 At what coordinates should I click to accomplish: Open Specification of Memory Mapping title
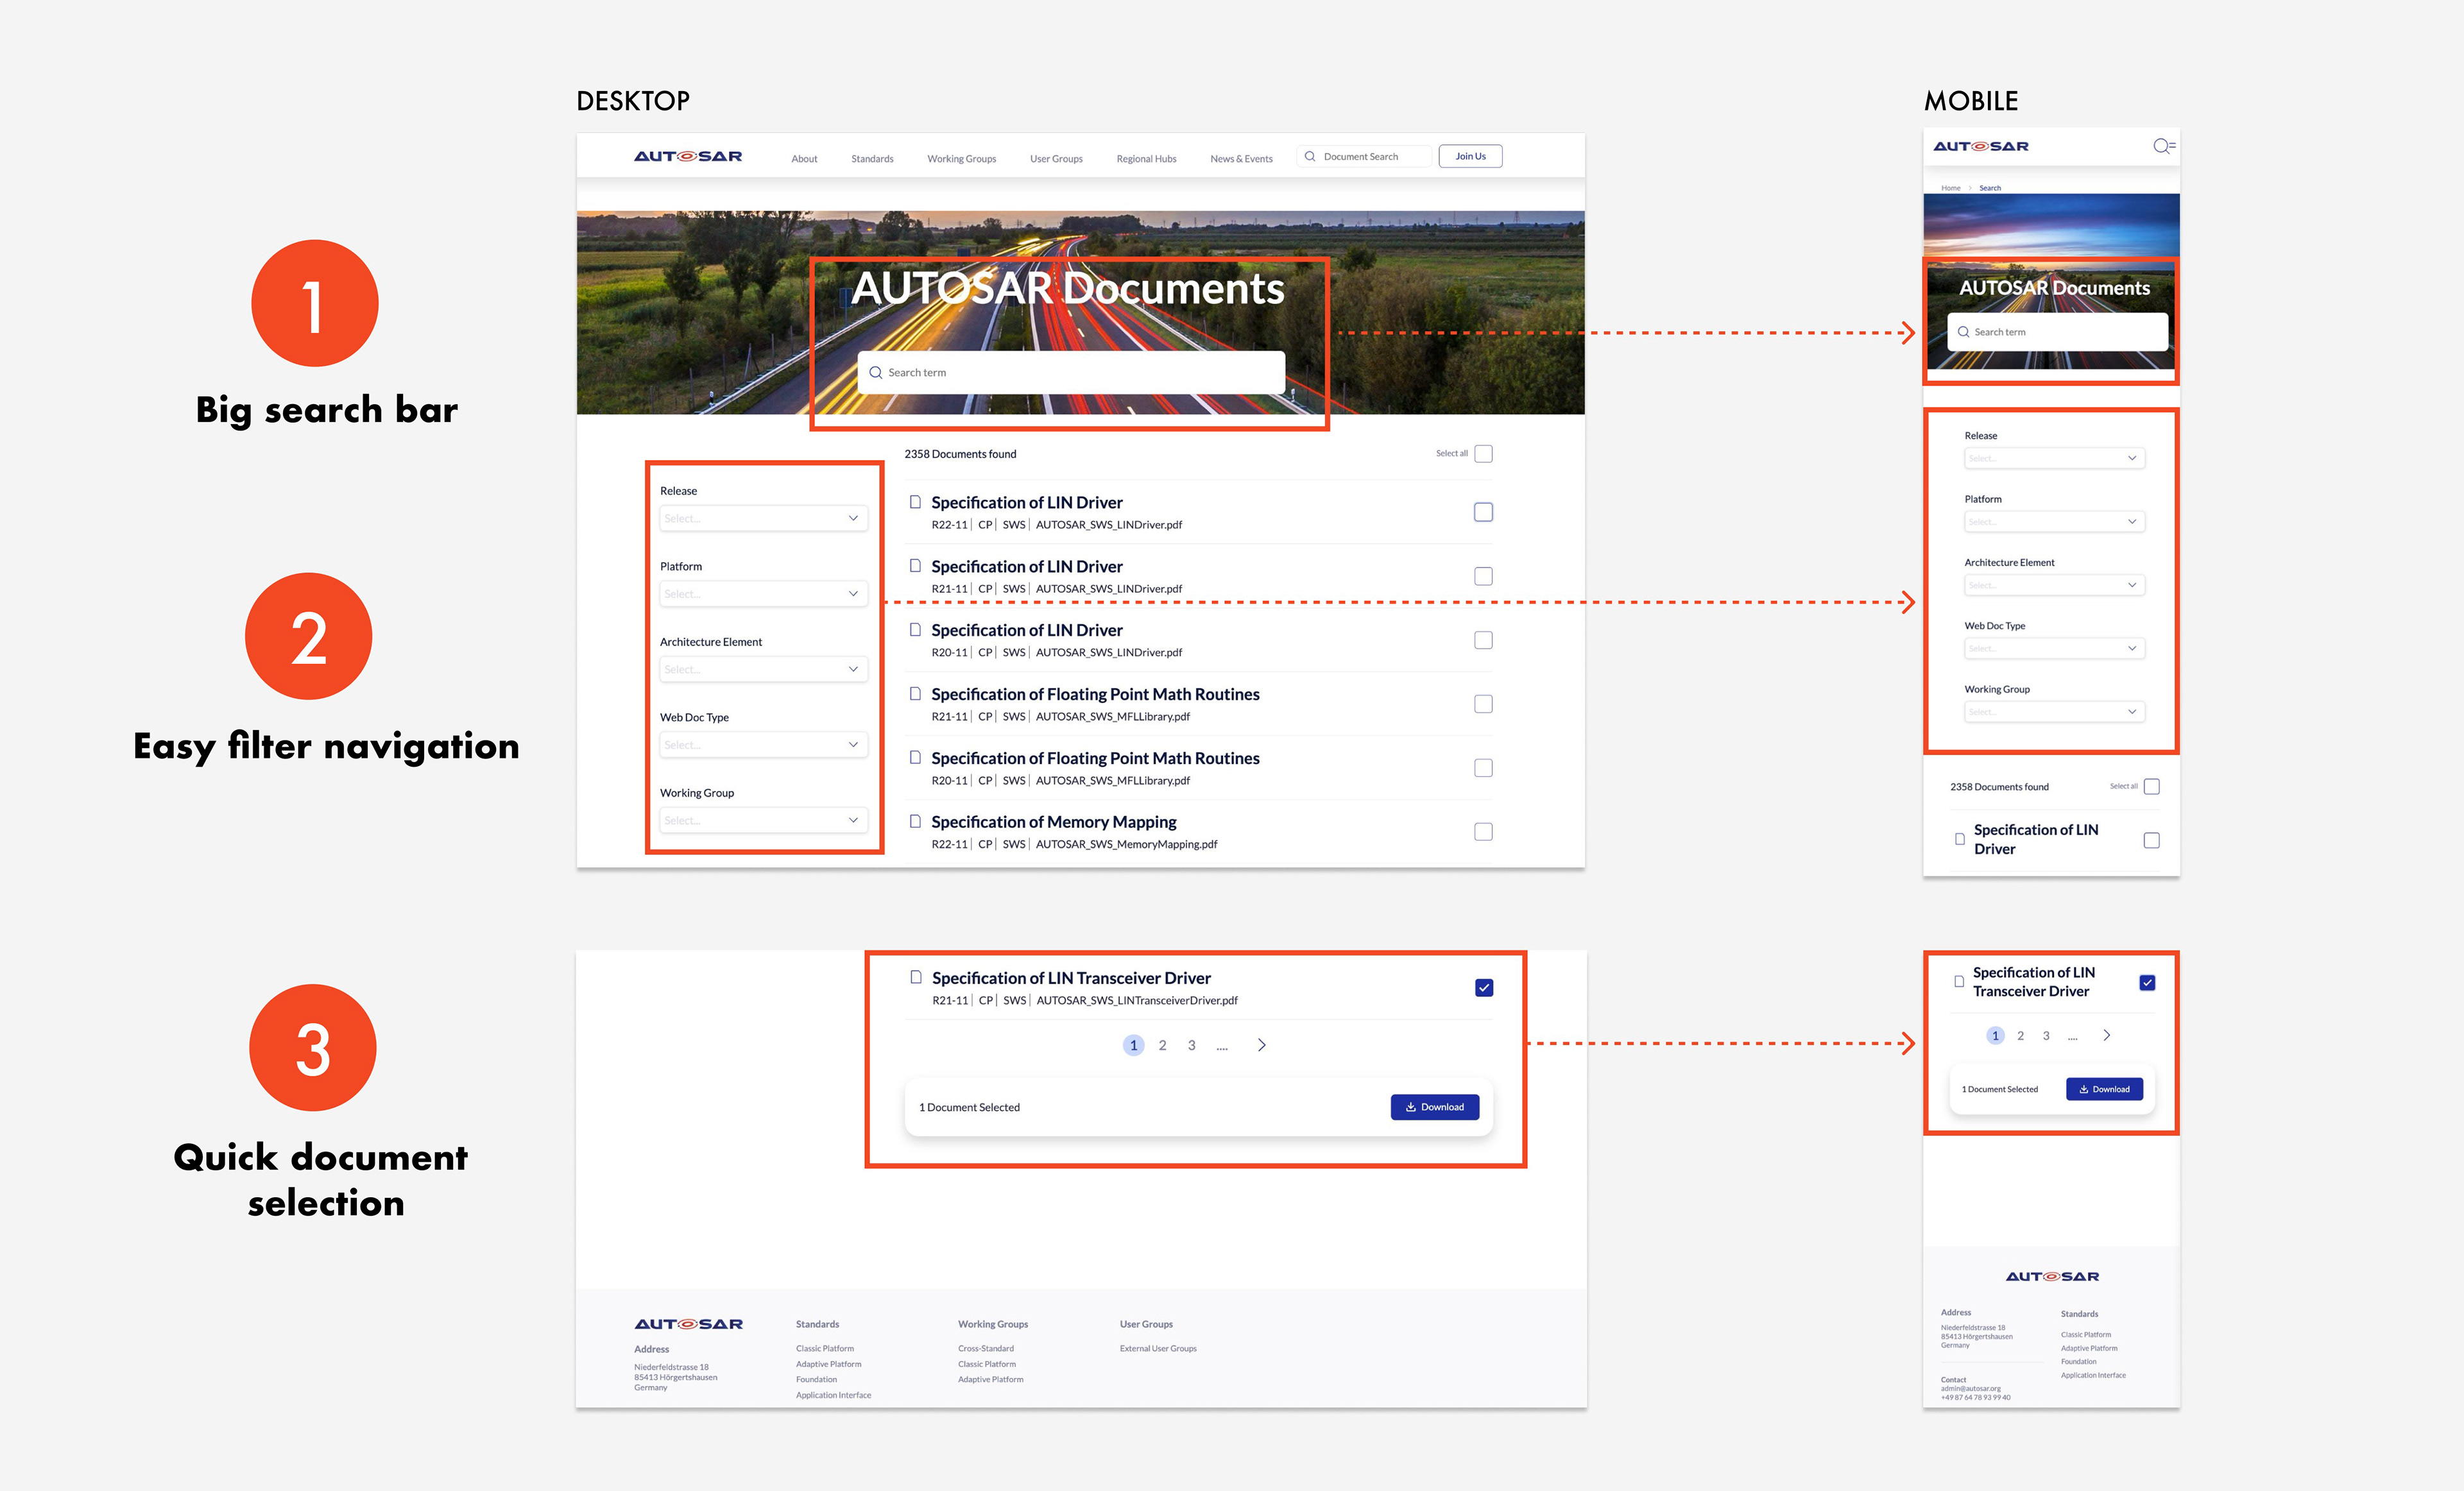point(1053,822)
